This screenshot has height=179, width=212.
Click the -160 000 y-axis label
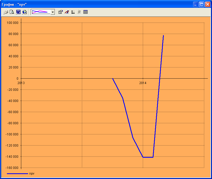12,168
